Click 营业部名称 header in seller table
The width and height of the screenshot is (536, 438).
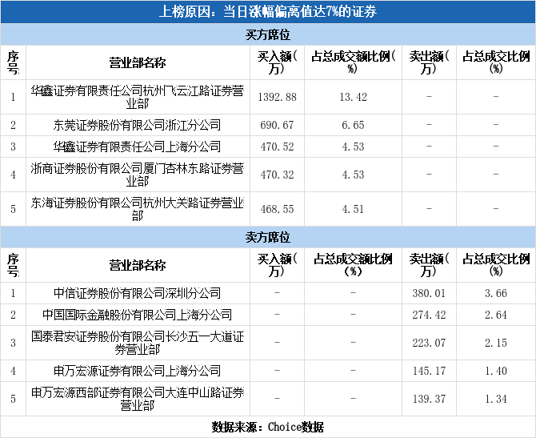click(x=138, y=265)
